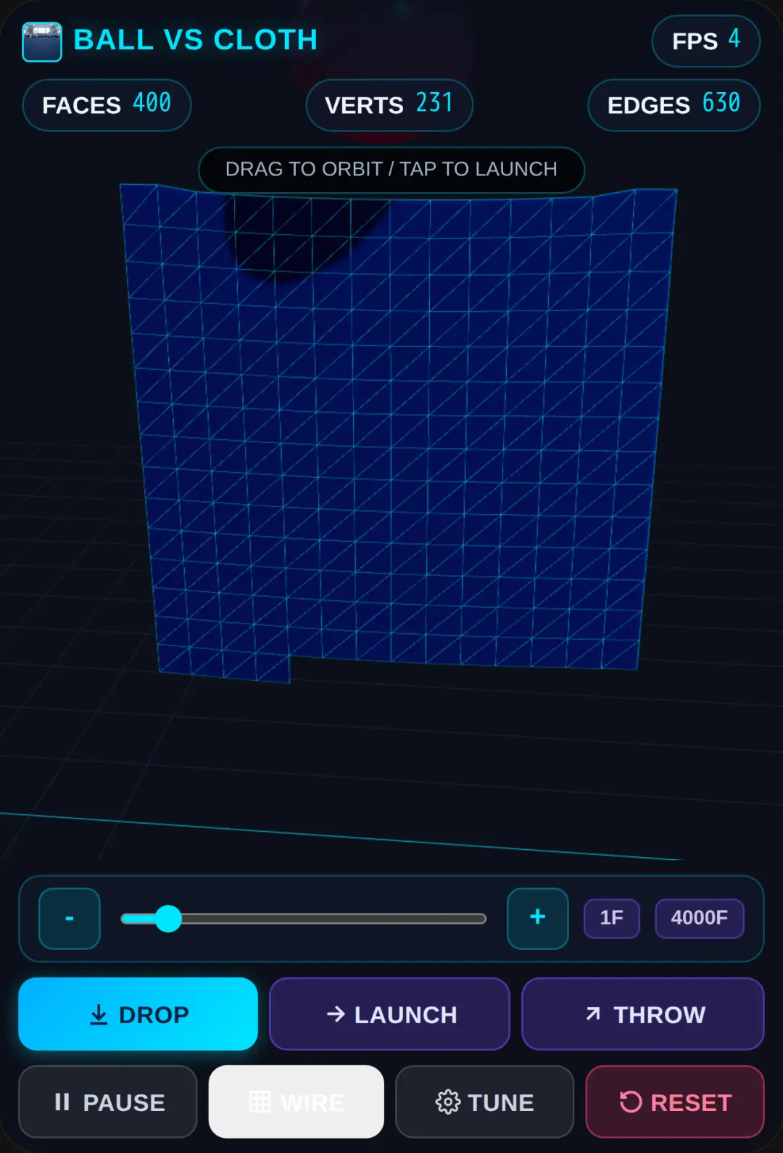The width and height of the screenshot is (783, 1153).
Task: Open the TUNE settings panel
Action: (484, 1102)
